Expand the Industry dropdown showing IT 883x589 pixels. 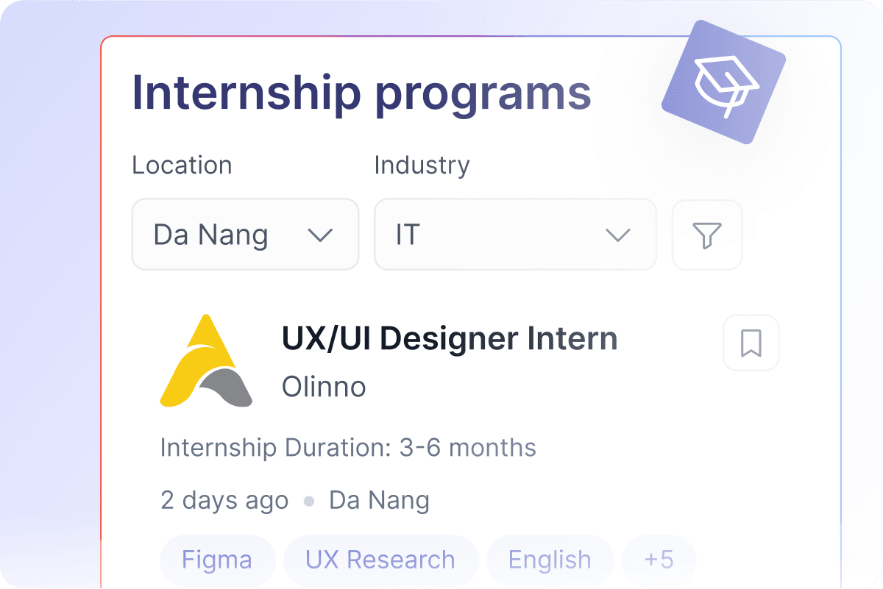(x=515, y=235)
